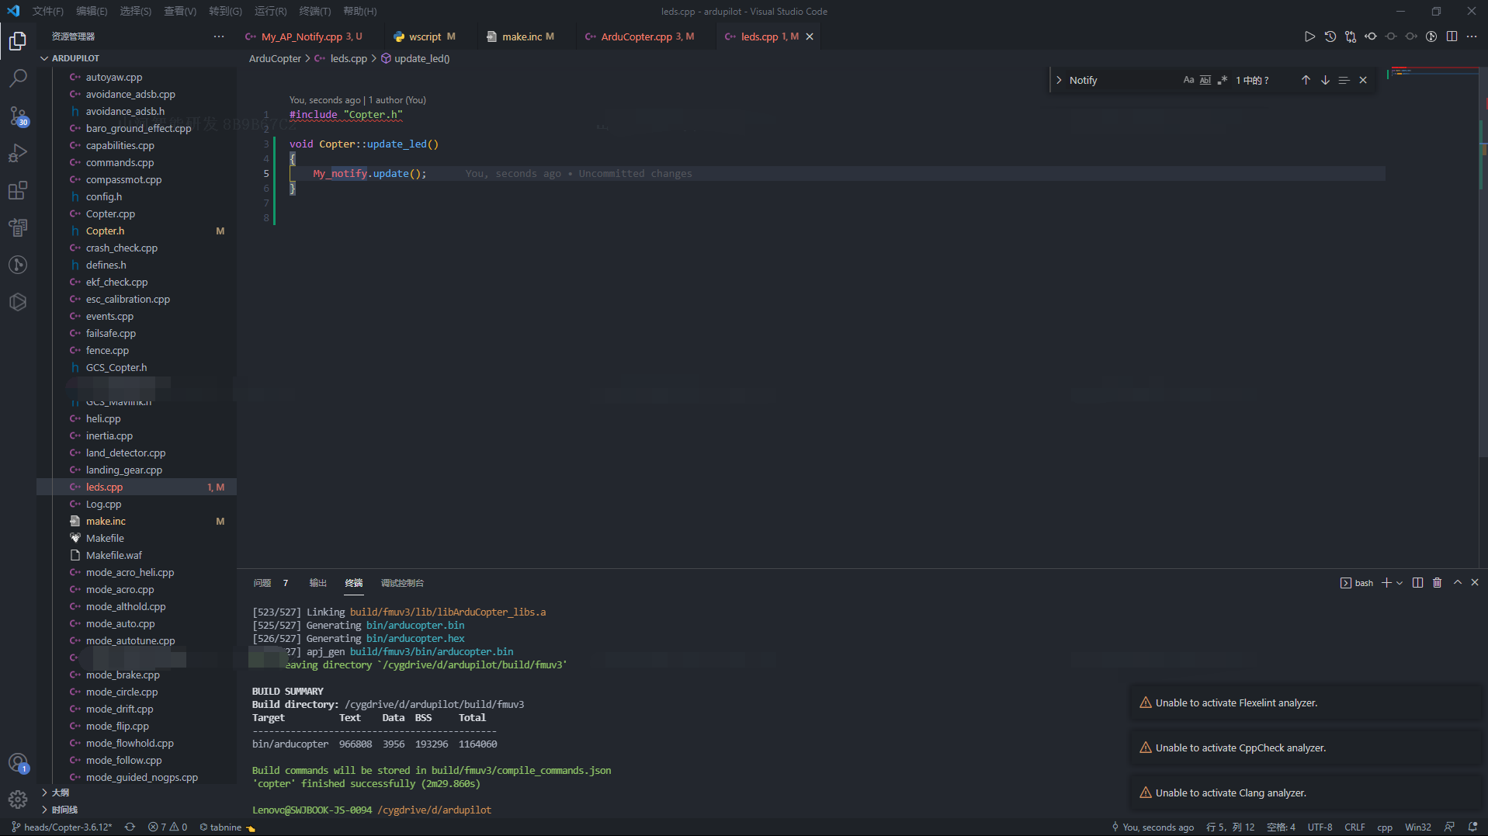Switch to the 问题 problems panel tab

click(262, 583)
